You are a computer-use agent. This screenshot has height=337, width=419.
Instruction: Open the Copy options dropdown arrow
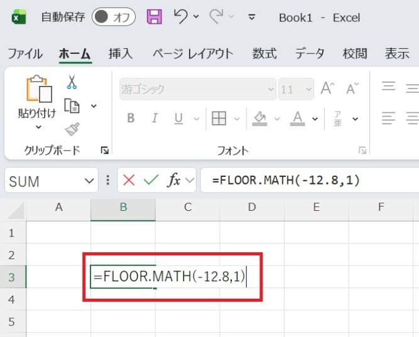tap(94, 106)
